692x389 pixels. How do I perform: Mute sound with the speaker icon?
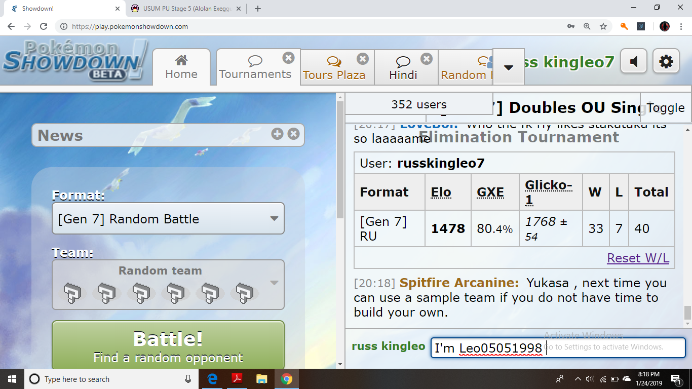pos(634,62)
